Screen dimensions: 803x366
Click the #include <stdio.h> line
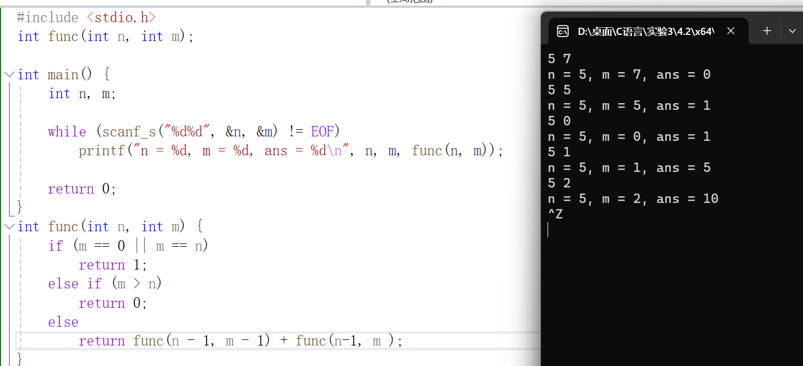point(87,17)
